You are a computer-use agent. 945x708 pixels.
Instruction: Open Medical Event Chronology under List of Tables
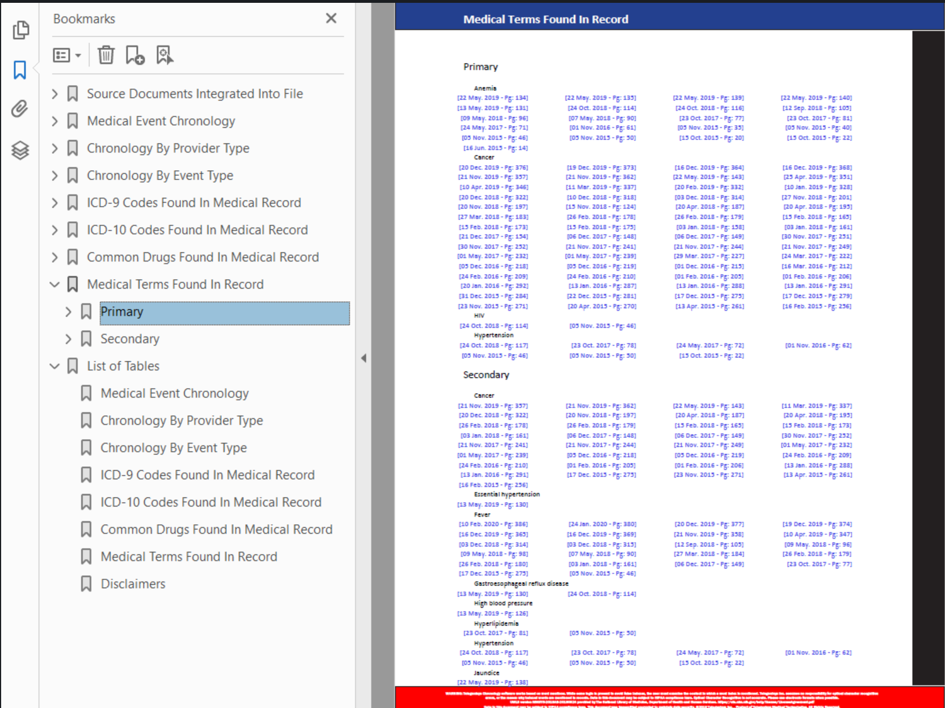[175, 393]
